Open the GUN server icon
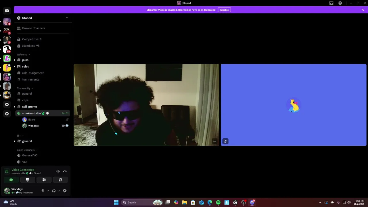Screen dimensions: 368x207 tap(7, 30)
